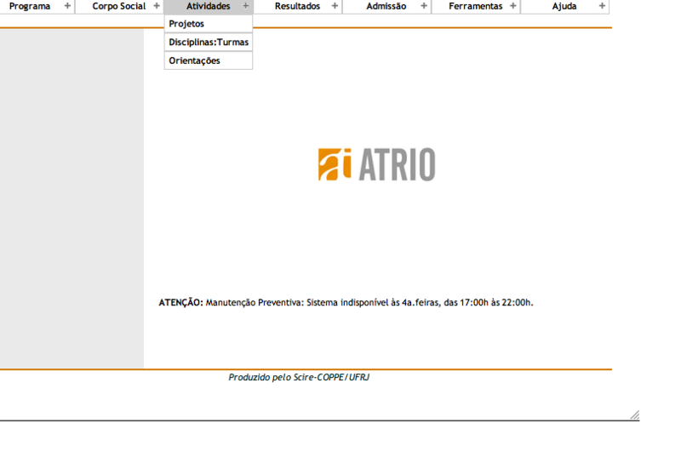681x451 pixels.
Task: Expand Corpo Social using its plus icon
Action: 157,6
